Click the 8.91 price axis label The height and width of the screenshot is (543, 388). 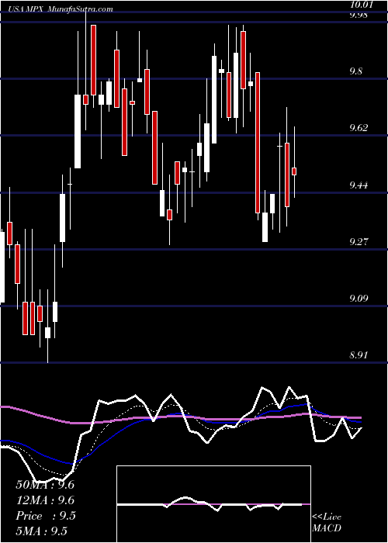point(359,355)
